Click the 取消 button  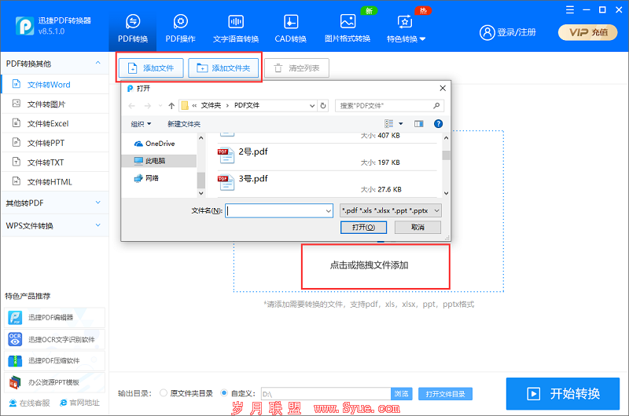[417, 228]
